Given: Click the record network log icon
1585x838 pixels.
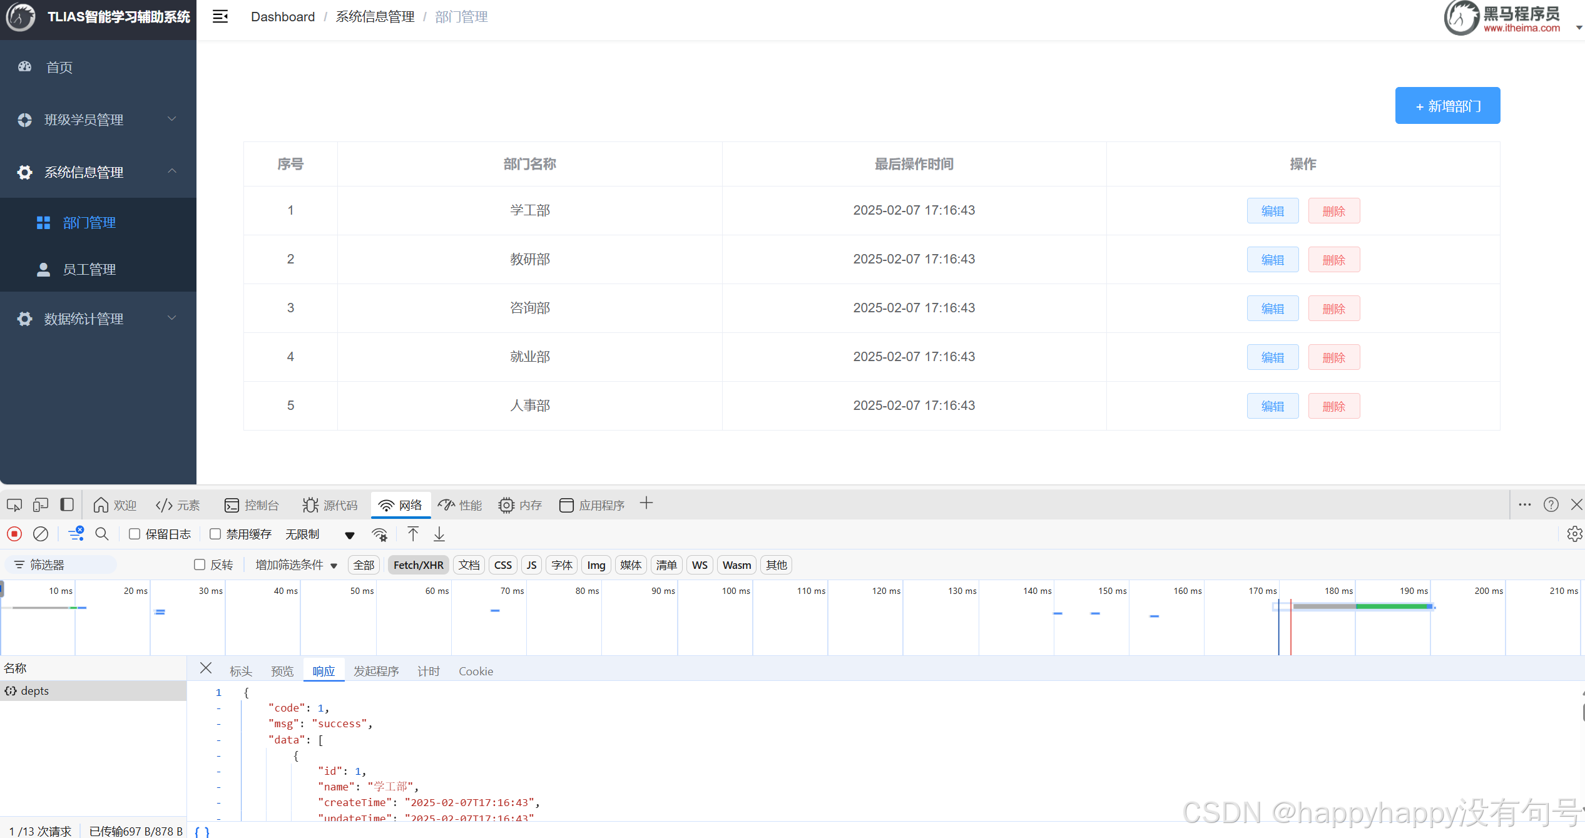Looking at the screenshot, I should [14, 534].
